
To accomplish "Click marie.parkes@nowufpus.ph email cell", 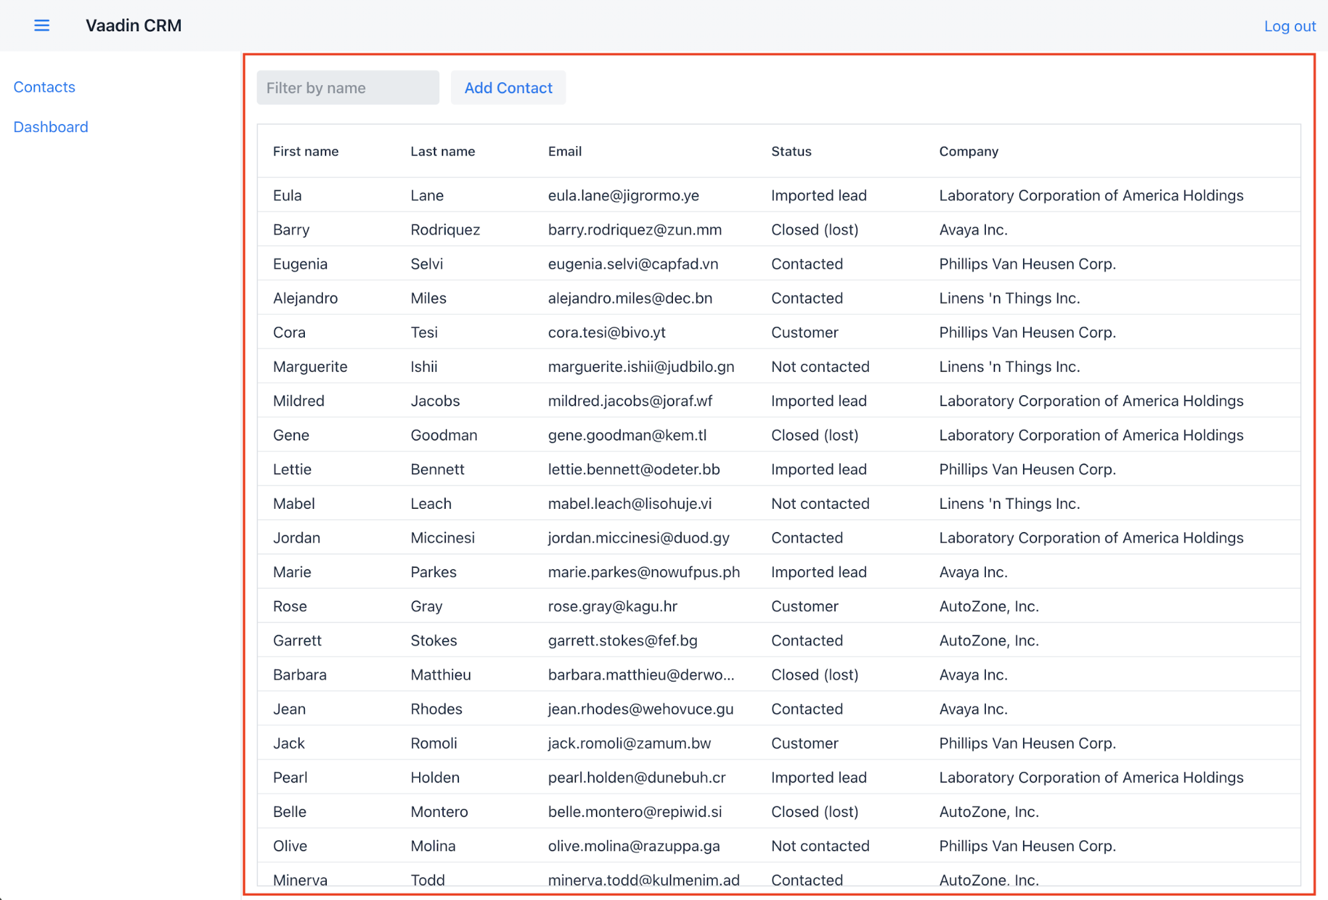I will click(x=644, y=572).
